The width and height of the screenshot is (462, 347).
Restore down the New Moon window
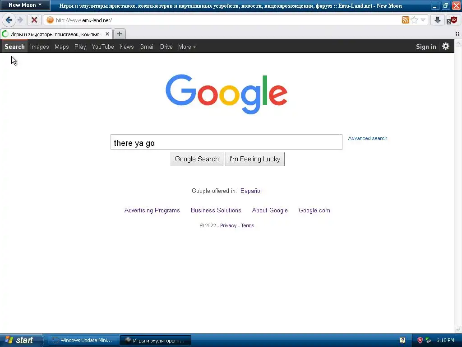[x=445, y=5]
